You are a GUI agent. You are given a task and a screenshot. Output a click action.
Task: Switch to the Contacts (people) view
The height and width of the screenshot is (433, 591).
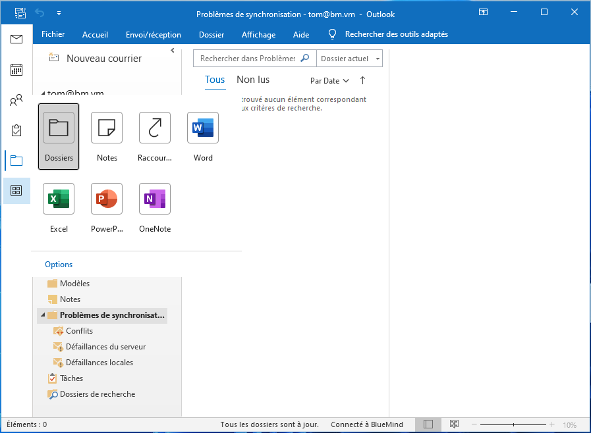pyautogui.click(x=16, y=100)
